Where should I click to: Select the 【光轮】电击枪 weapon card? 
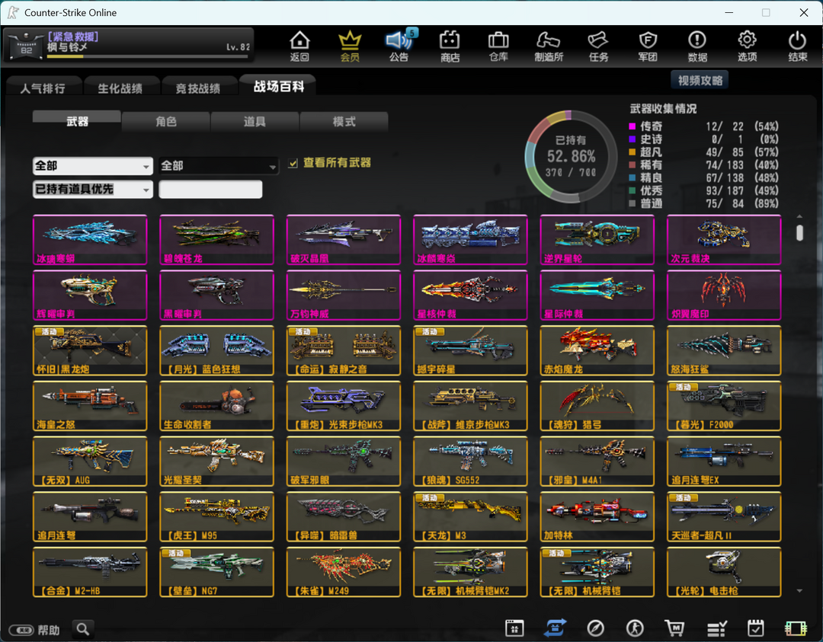click(x=724, y=572)
